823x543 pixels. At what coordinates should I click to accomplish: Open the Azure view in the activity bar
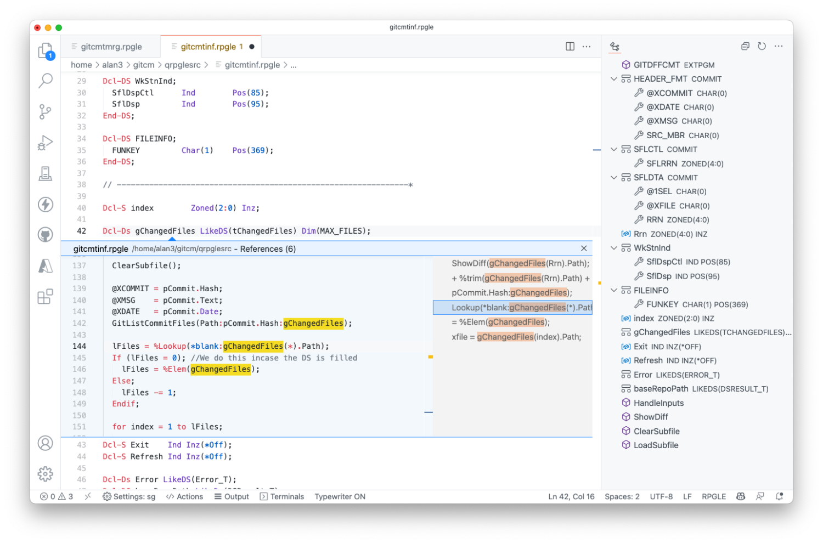[x=46, y=266]
